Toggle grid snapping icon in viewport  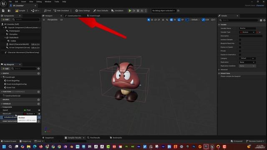(171, 20)
